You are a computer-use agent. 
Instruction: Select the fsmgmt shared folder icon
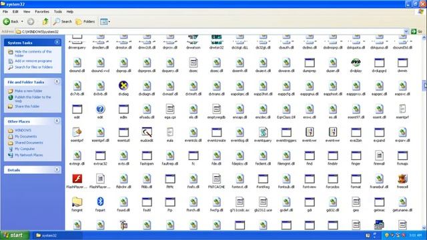(77, 202)
